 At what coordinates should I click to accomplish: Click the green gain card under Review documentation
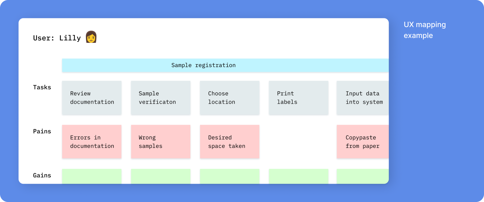pos(92,176)
